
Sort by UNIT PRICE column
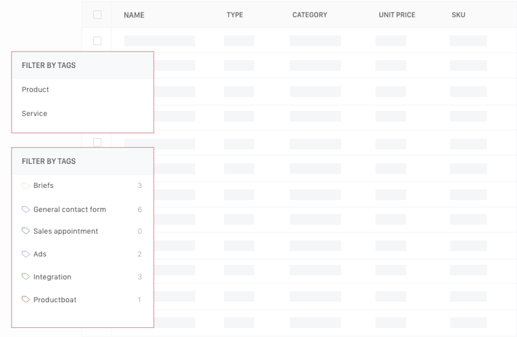(397, 15)
